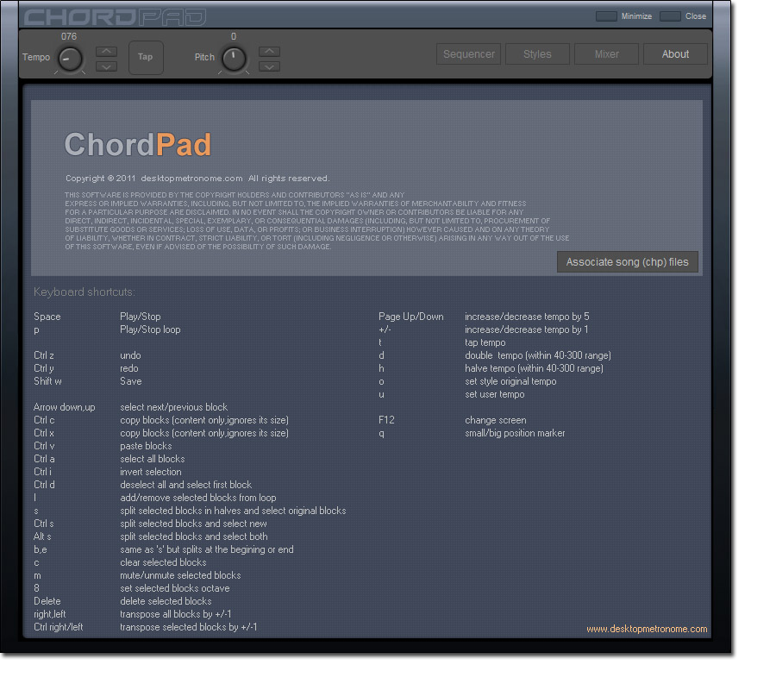This screenshot has width=776, height=690.
Task: Click the 'set user tempo' description
Action: click(495, 394)
